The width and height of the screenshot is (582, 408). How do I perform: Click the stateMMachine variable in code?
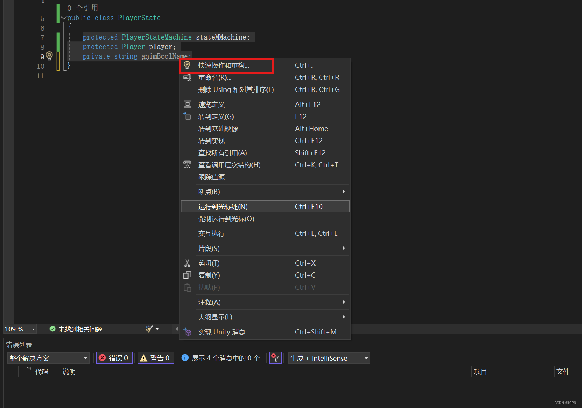tap(221, 37)
